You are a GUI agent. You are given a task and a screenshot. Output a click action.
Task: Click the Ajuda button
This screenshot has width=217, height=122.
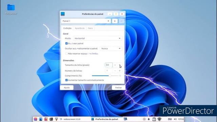[x=67, y=87]
